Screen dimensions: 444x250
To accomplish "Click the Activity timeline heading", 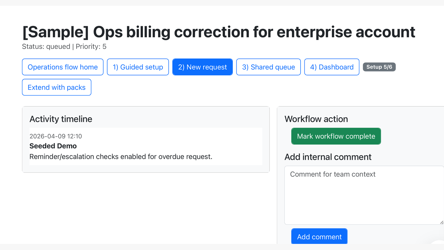I will 61,119.
